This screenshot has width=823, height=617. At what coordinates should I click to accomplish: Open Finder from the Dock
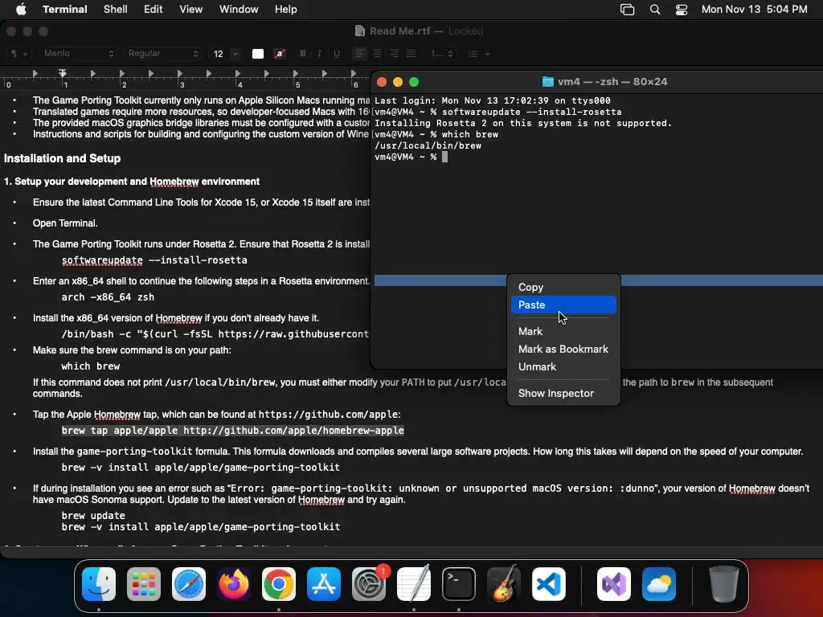pyautogui.click(x=99, y=584)
